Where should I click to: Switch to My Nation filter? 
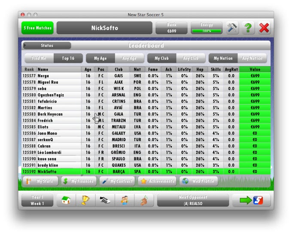coord(223,58)
